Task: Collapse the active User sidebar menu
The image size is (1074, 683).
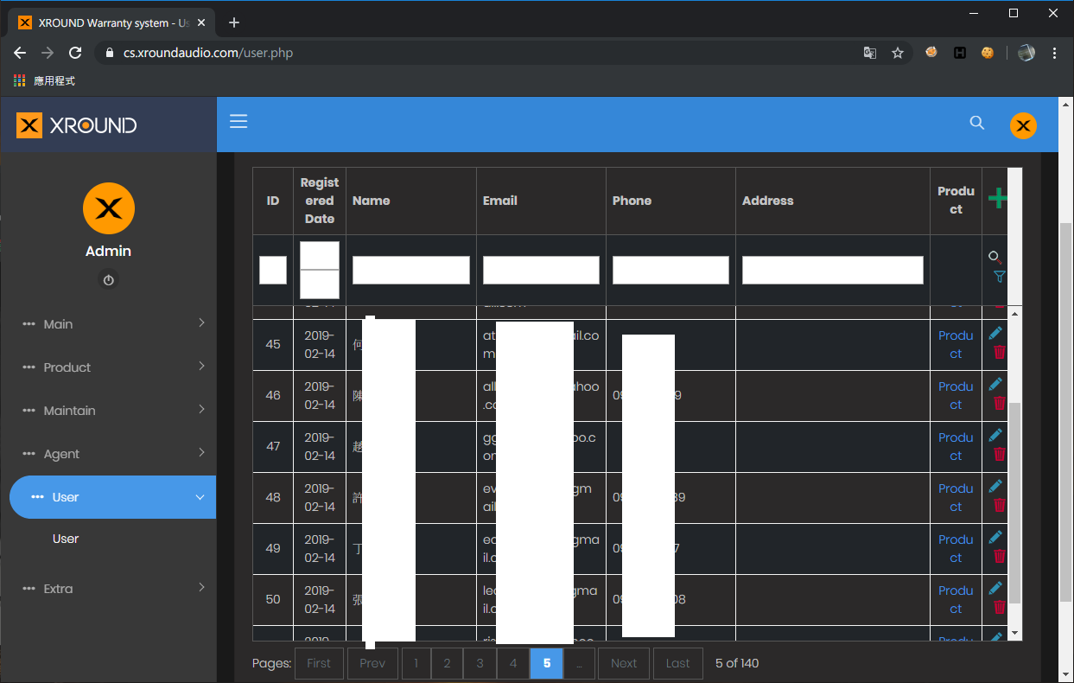Action: [x=113, y=497]
